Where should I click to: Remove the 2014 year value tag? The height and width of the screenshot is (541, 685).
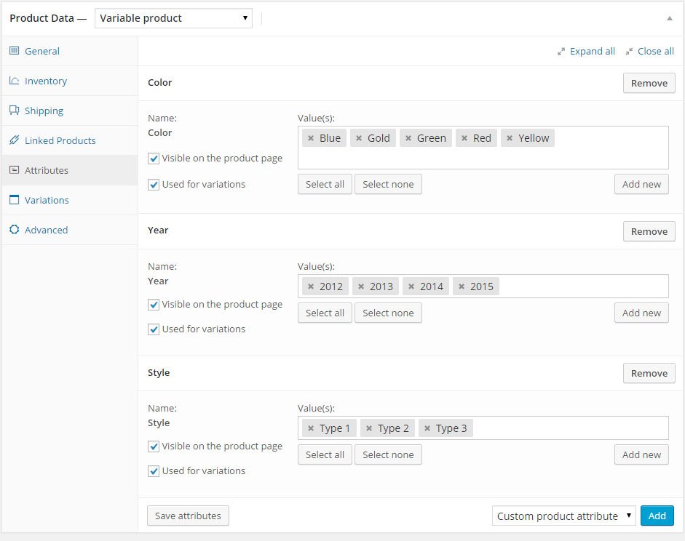[411, 286]
